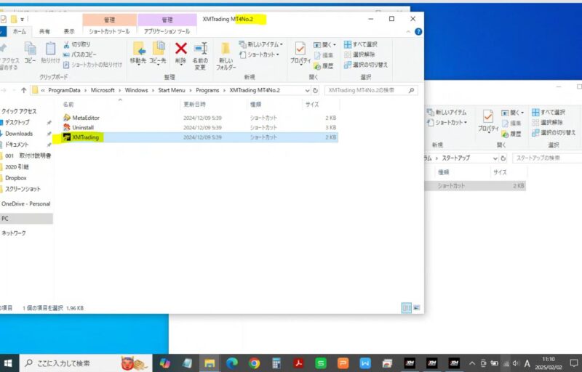Switch to Details view icon in status bar

407,307
